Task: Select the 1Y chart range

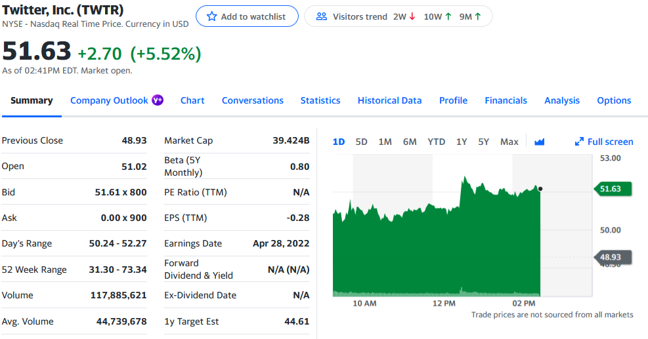Action: tap(462, 142)
